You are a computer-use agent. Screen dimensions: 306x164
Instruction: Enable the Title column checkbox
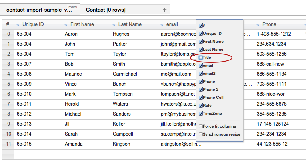click(201, 58)
